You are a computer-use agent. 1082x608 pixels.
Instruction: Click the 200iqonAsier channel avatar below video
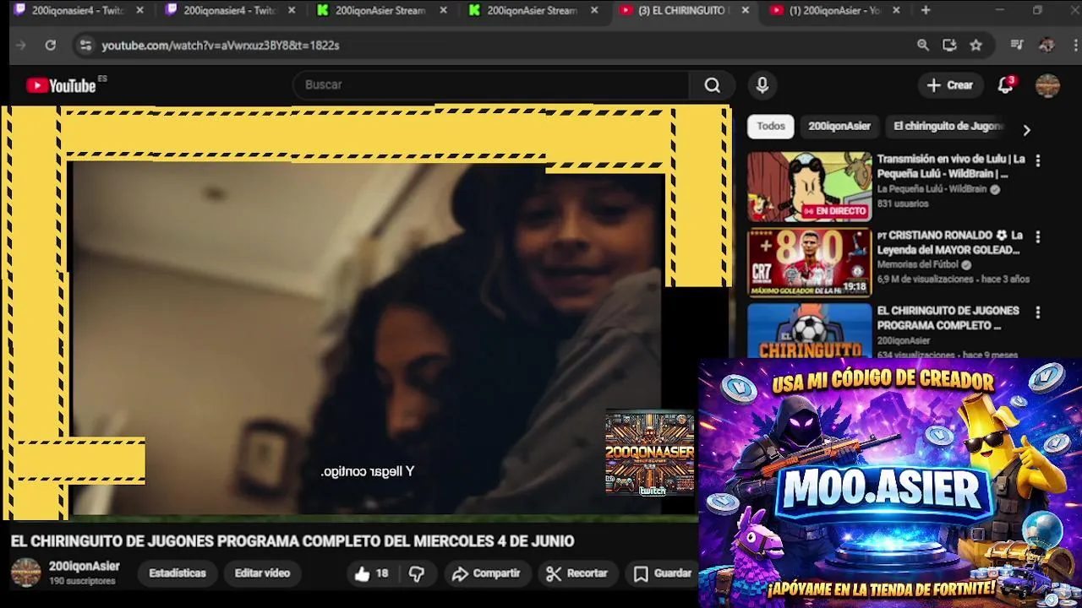click(x=25, y=573)
